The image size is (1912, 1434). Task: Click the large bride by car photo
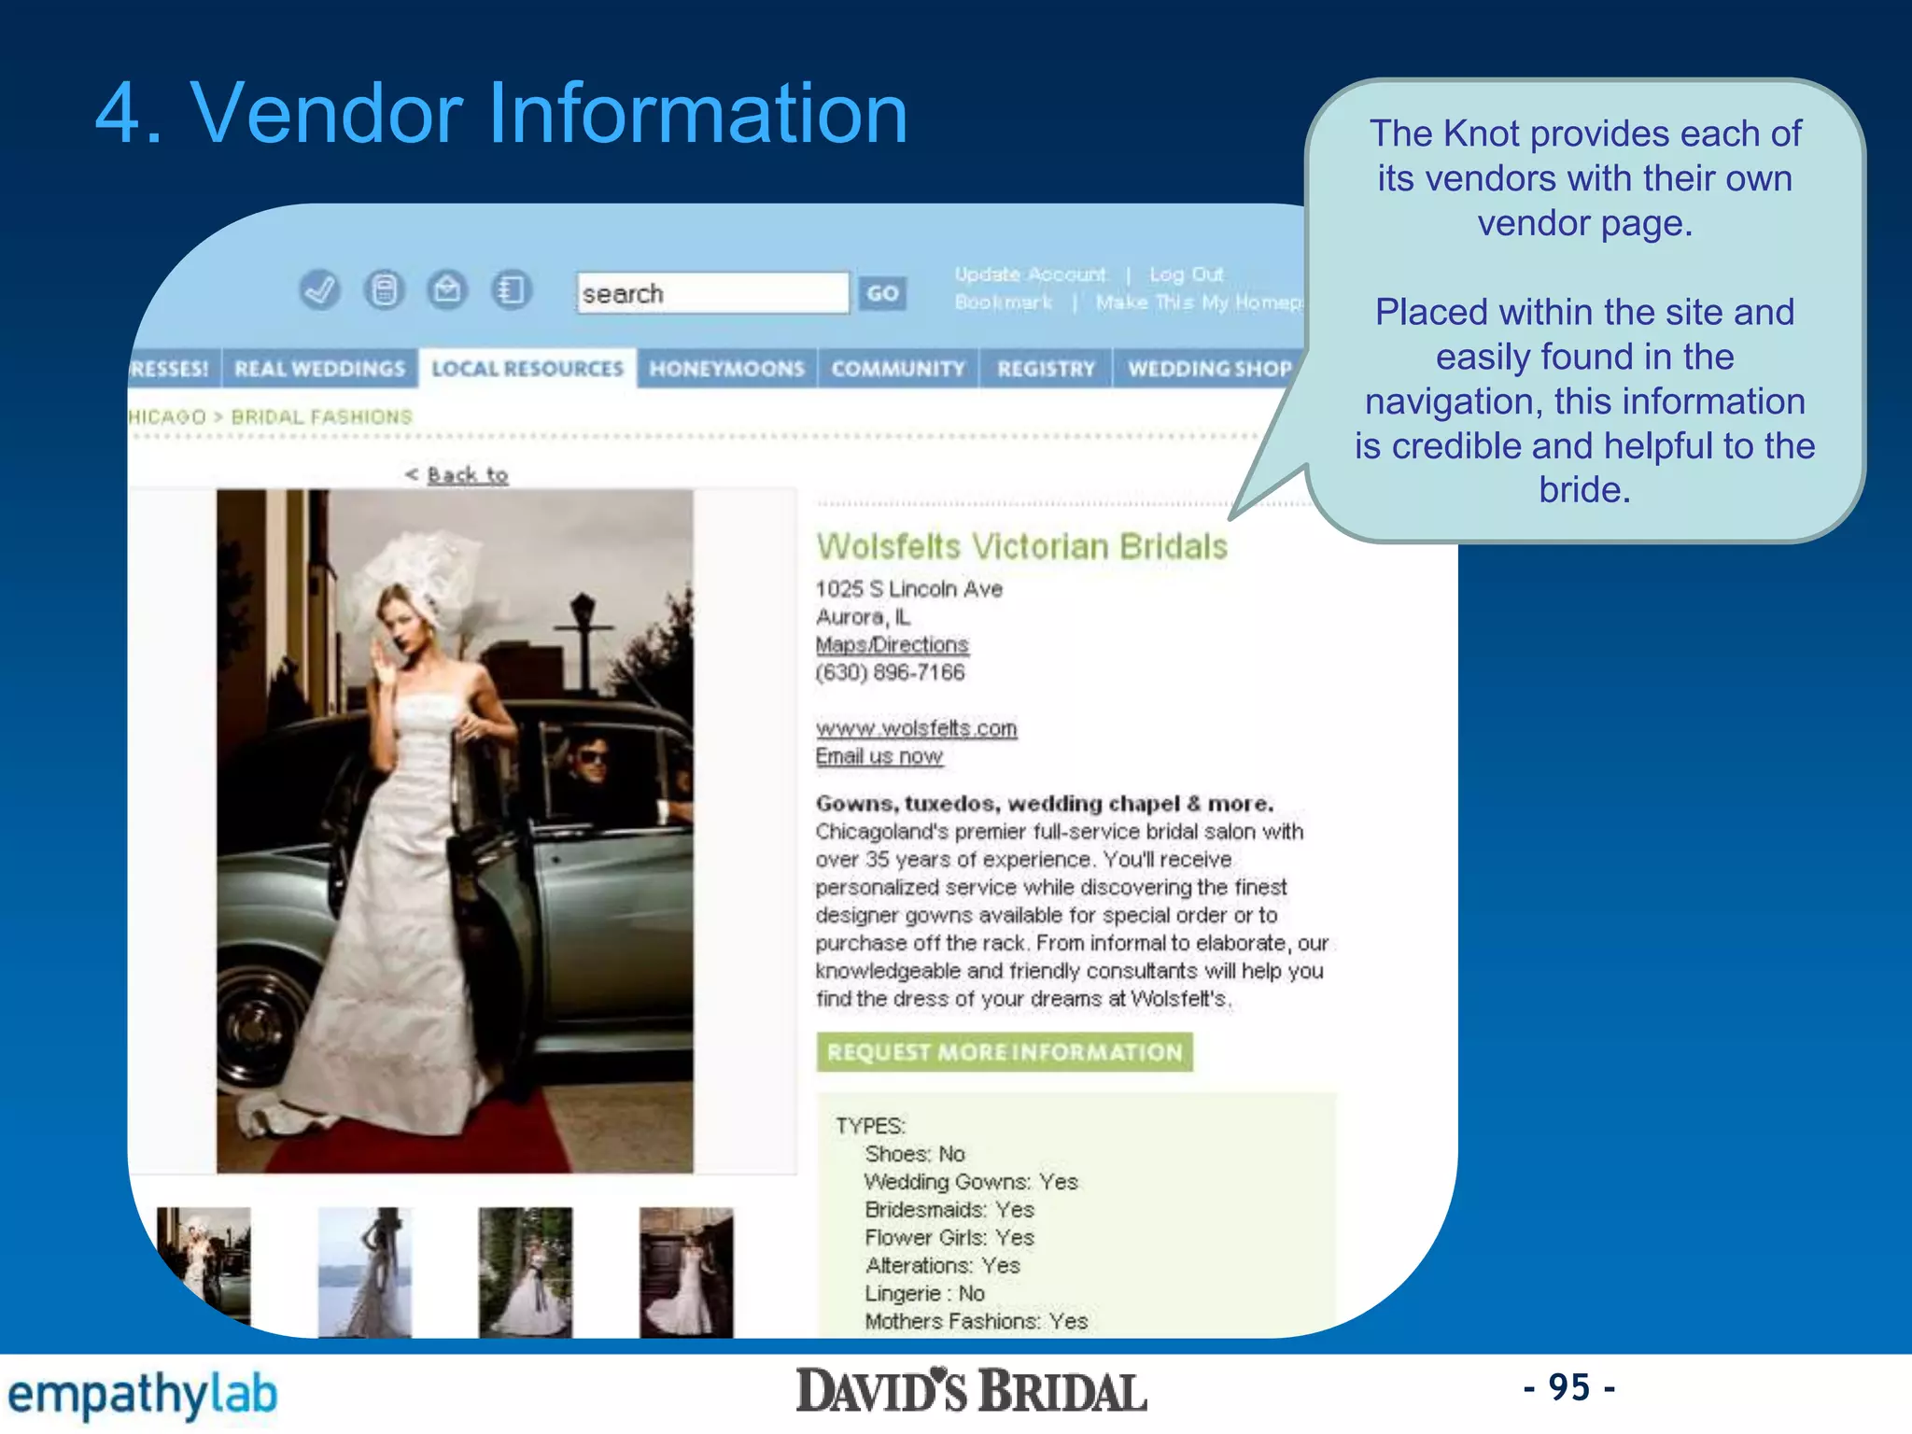tap(456, 831)
